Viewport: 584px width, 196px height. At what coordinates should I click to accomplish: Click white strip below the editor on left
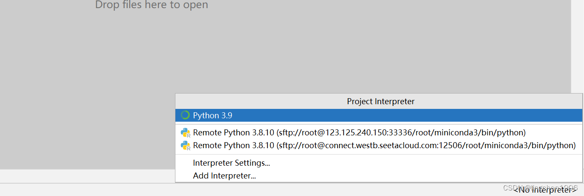coord(86,176)
